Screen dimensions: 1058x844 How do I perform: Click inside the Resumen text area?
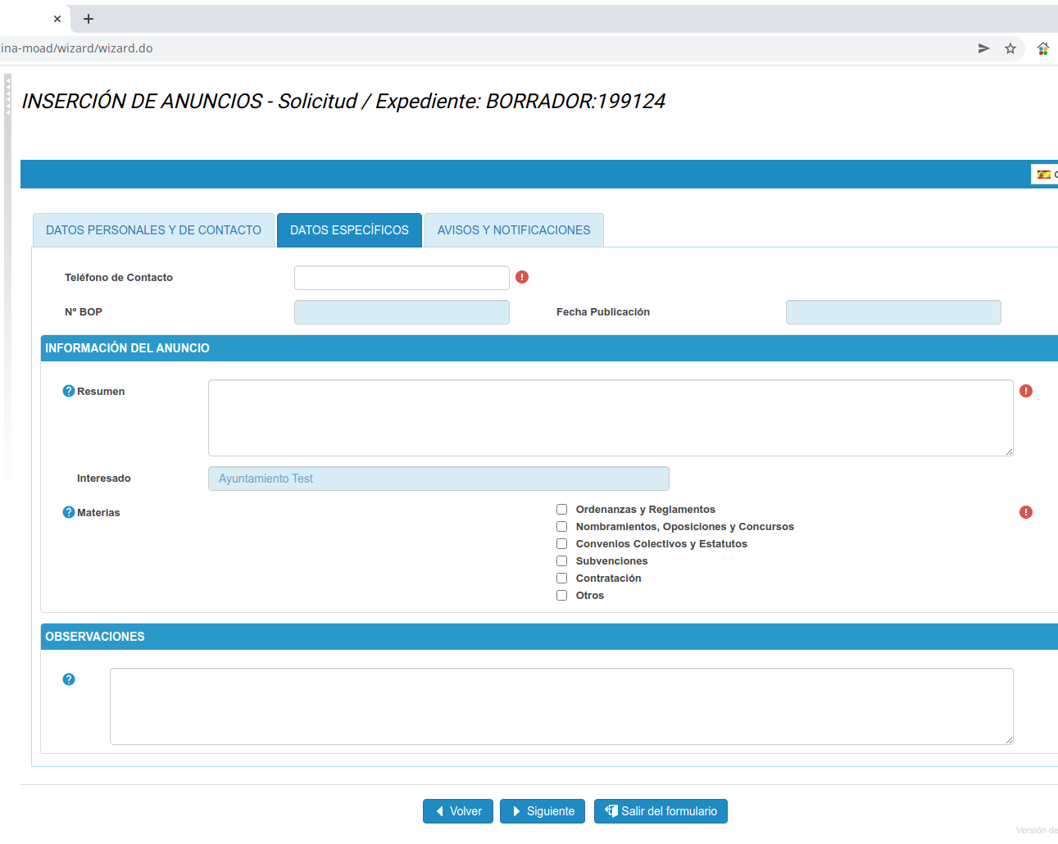[x=611, y=418]
